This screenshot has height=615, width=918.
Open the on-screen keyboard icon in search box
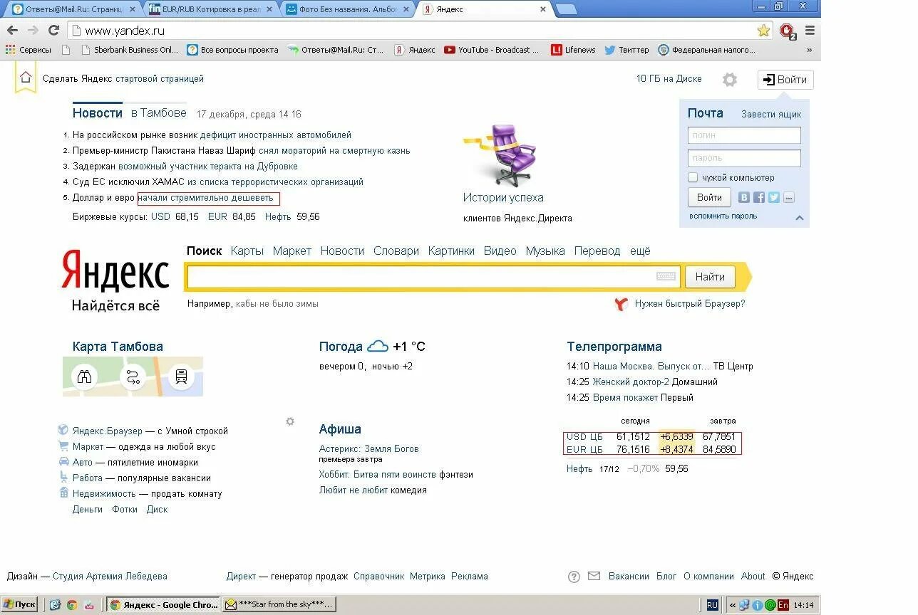coord(666,277)
